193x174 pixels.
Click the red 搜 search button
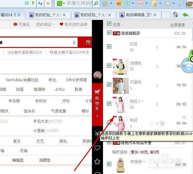(x=85, y=42)
